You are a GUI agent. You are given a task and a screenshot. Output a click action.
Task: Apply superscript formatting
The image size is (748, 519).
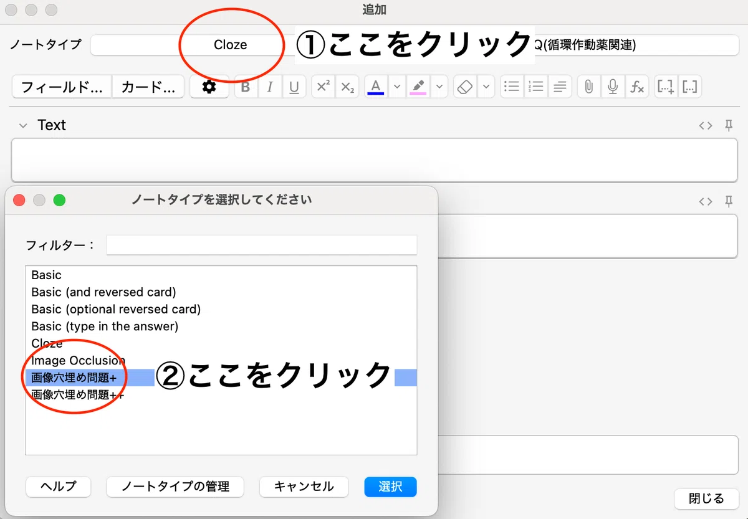pos(322,87)
